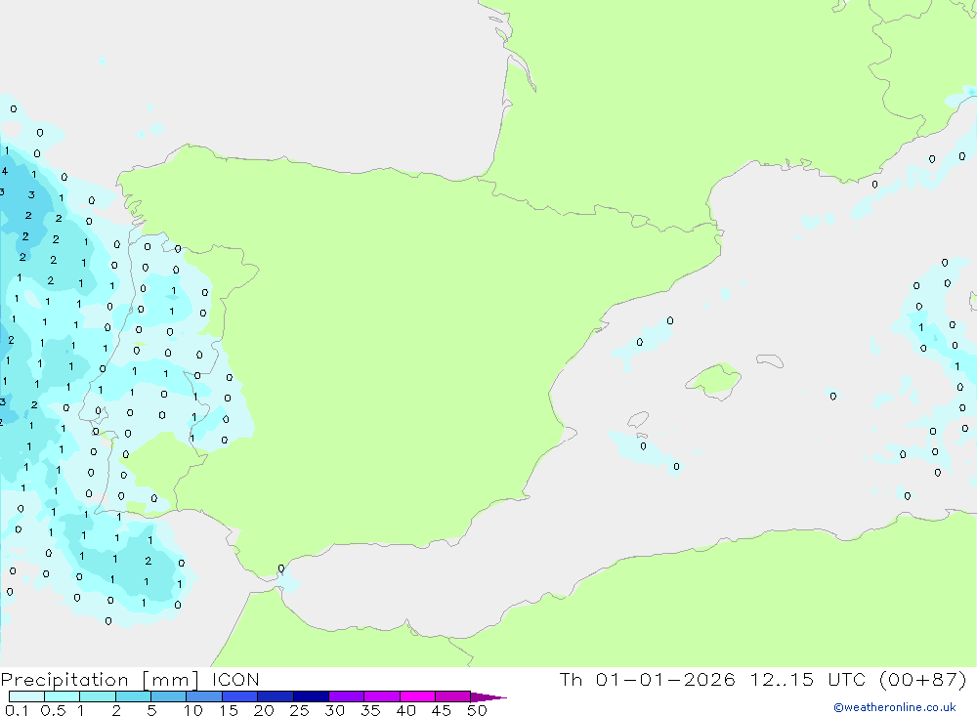The width and height of the screenshot is (977, 716).
Task: Click the "Precipitation [mm]" title text
Action: click(x=101, y=680)
